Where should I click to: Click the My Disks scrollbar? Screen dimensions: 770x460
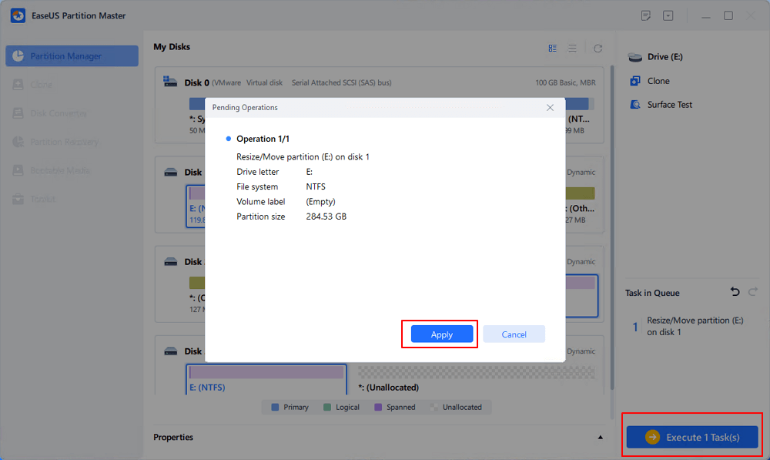point(611,227)
